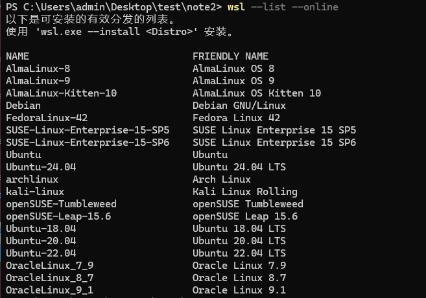Click the AlmaLinux-Kitten-10 entry
The image size is (426, 298).
[62, 93]
